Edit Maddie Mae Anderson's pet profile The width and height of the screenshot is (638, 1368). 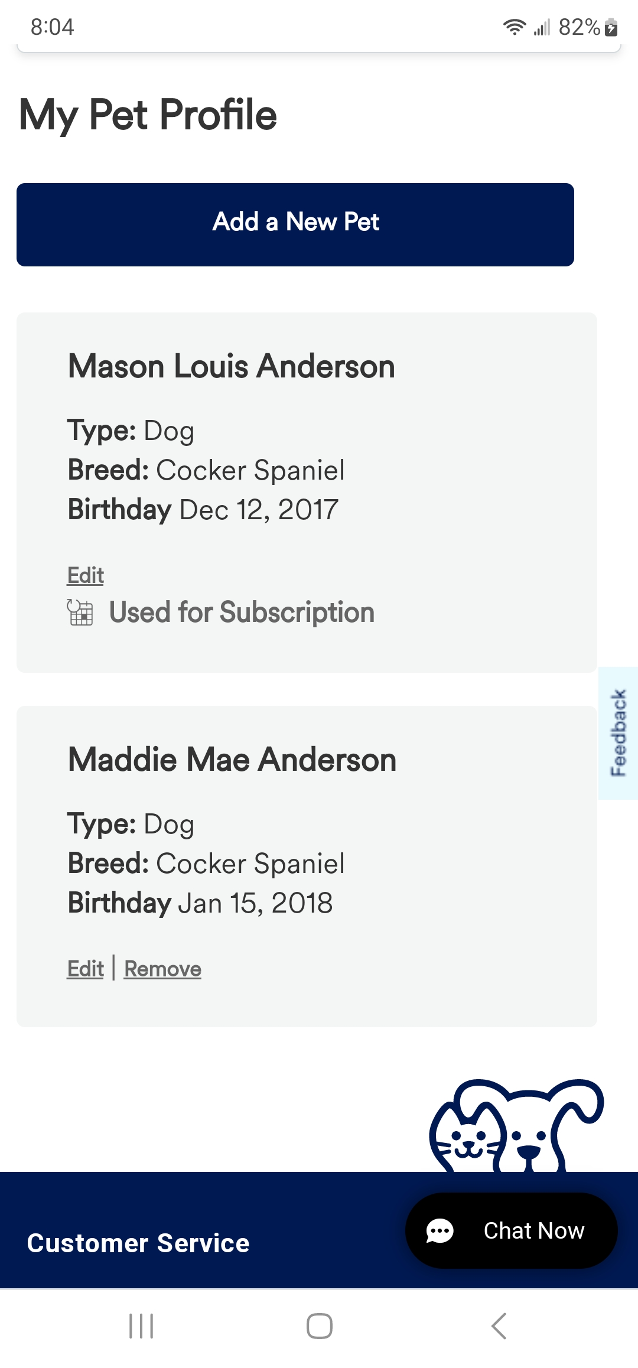pos(86,969)
